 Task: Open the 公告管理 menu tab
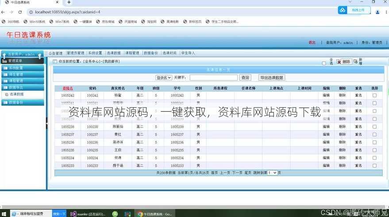[x=56, y=53]
